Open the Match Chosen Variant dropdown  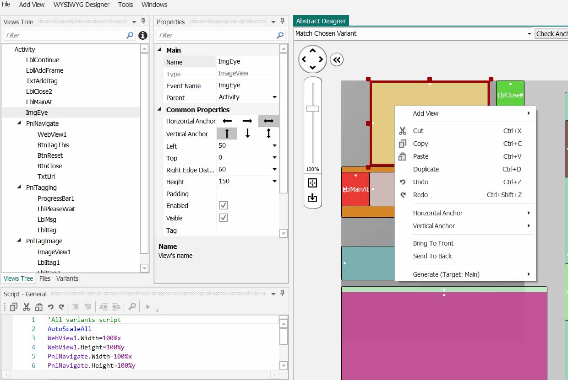click(x=529, y=33)
